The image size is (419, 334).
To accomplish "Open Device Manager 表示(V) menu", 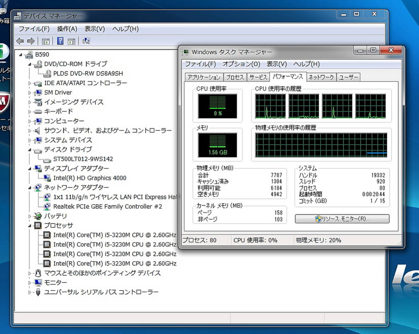I will (95, 29).
